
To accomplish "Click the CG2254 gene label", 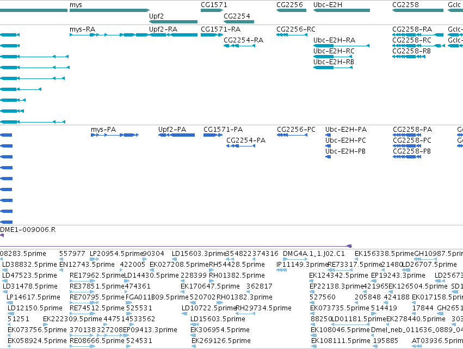I will [x=237, y=16].
